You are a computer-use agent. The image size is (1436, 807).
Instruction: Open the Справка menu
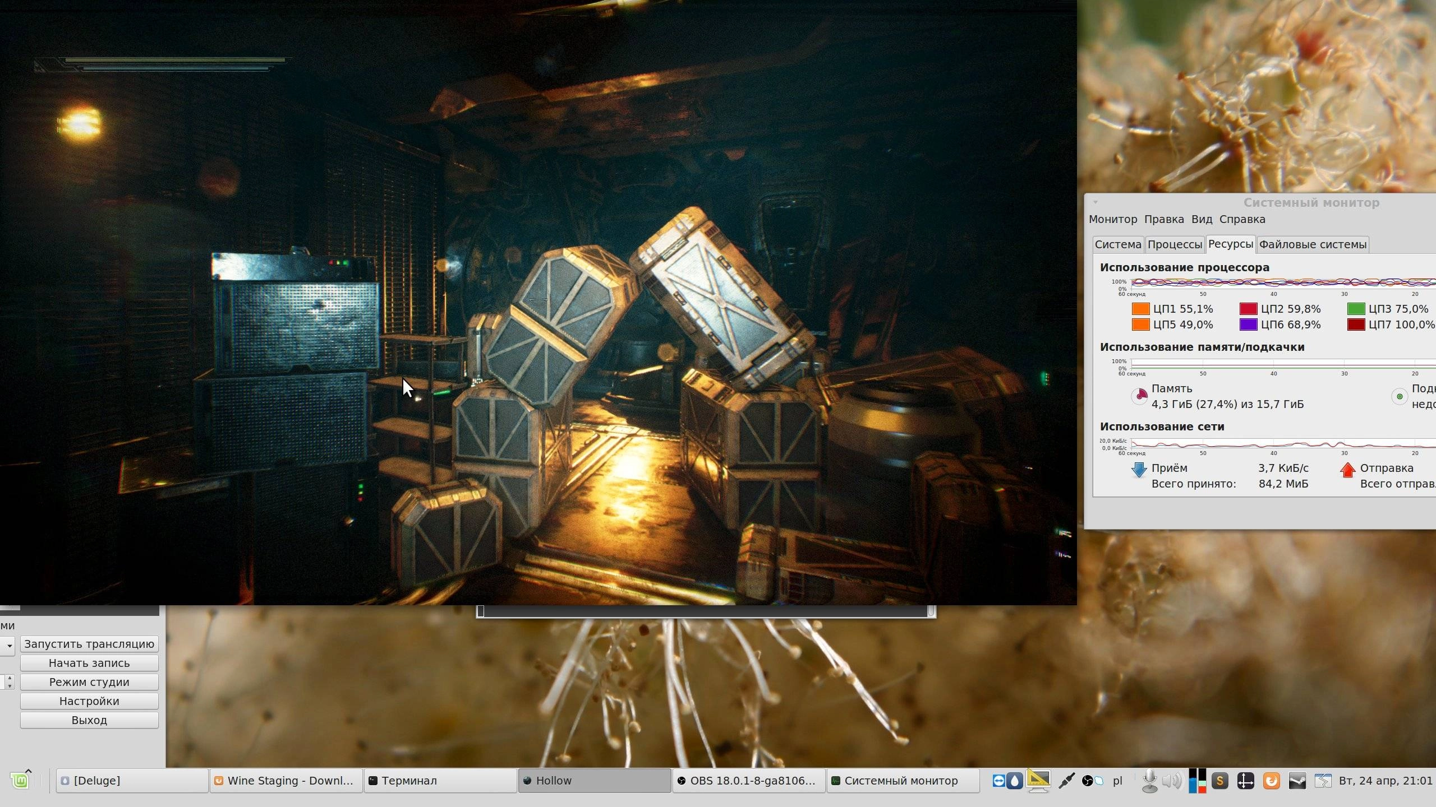1242,219
